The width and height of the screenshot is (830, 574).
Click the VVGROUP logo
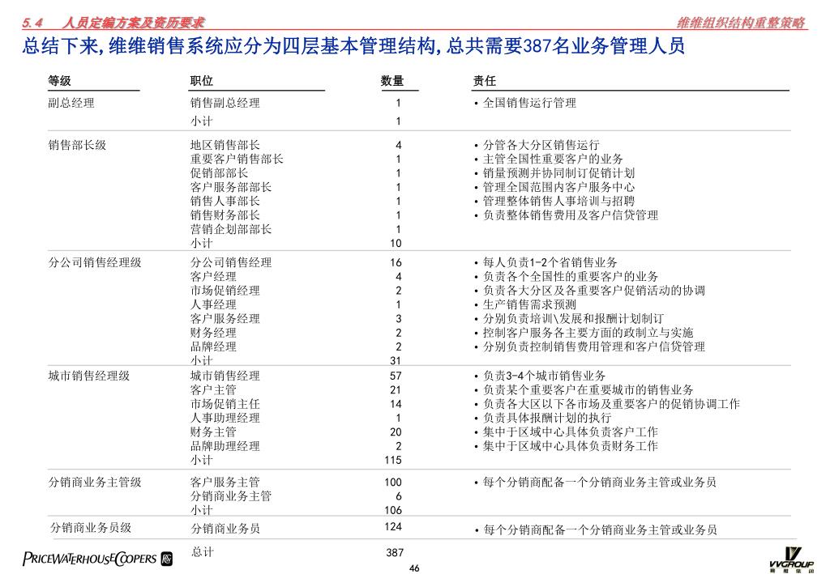[791, 559]
